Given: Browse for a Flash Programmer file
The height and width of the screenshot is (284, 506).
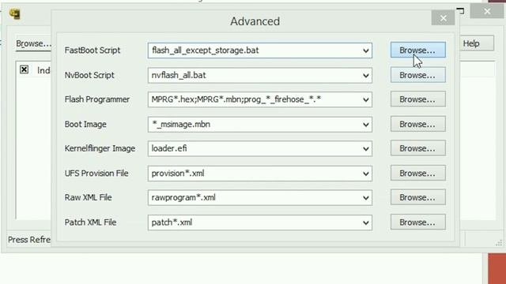Looking at the screenshot, I should pos(418,99).
